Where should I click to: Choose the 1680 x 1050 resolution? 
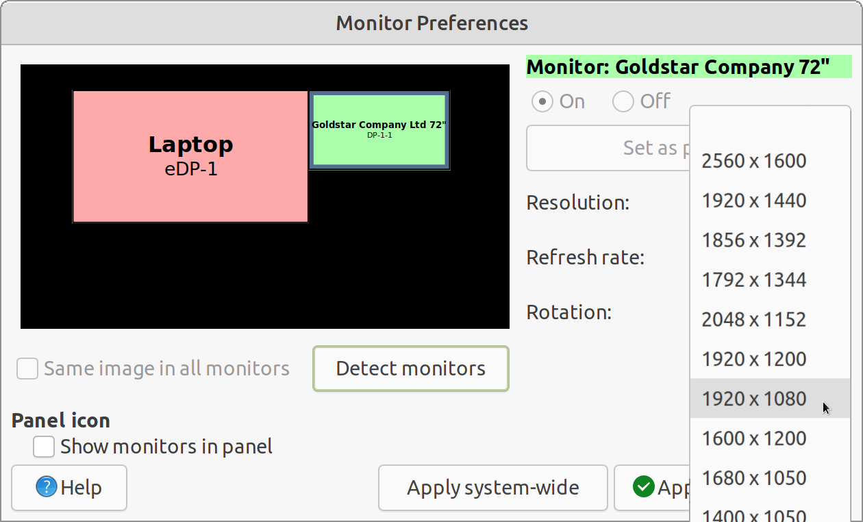coord(753,478)
